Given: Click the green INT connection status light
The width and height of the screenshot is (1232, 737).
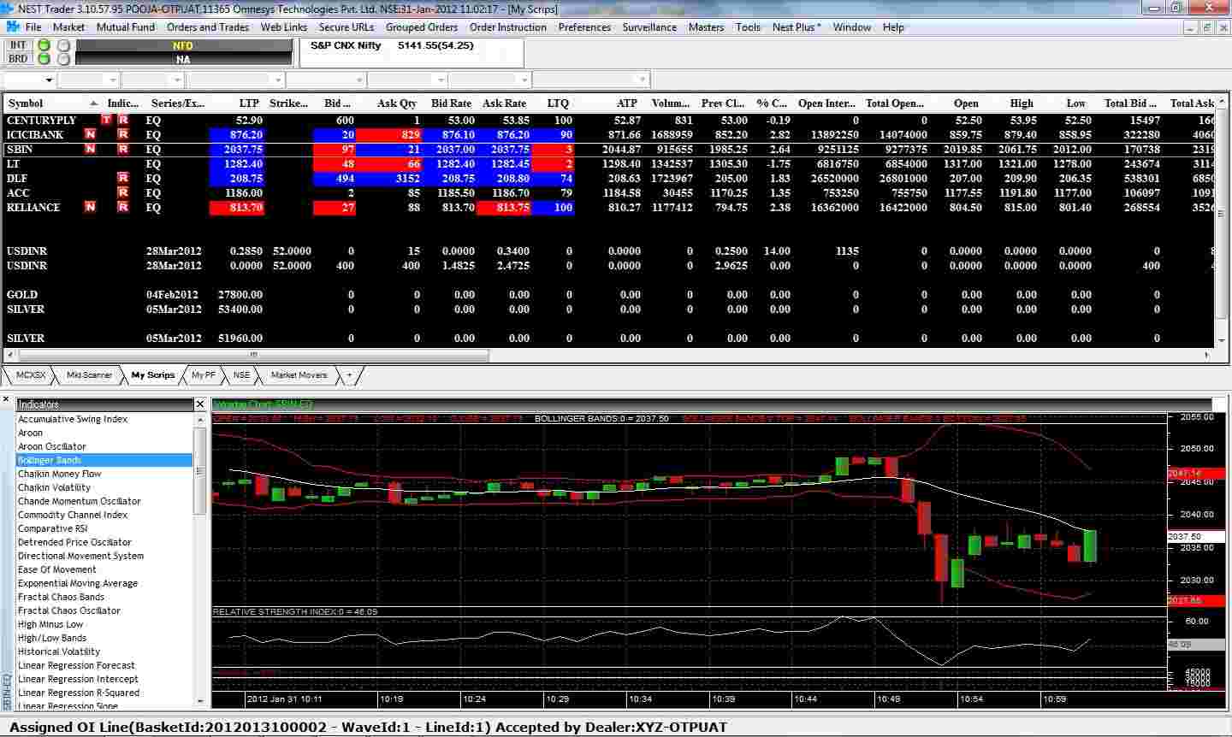Looking at the screenshot, I should pos(44,45).
